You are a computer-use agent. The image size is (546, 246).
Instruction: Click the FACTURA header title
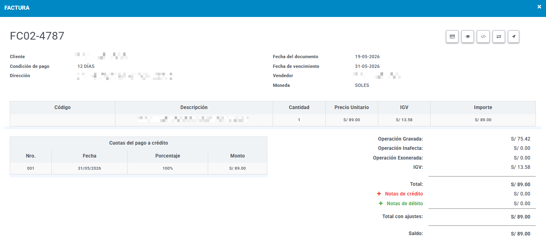coord(17,8)
